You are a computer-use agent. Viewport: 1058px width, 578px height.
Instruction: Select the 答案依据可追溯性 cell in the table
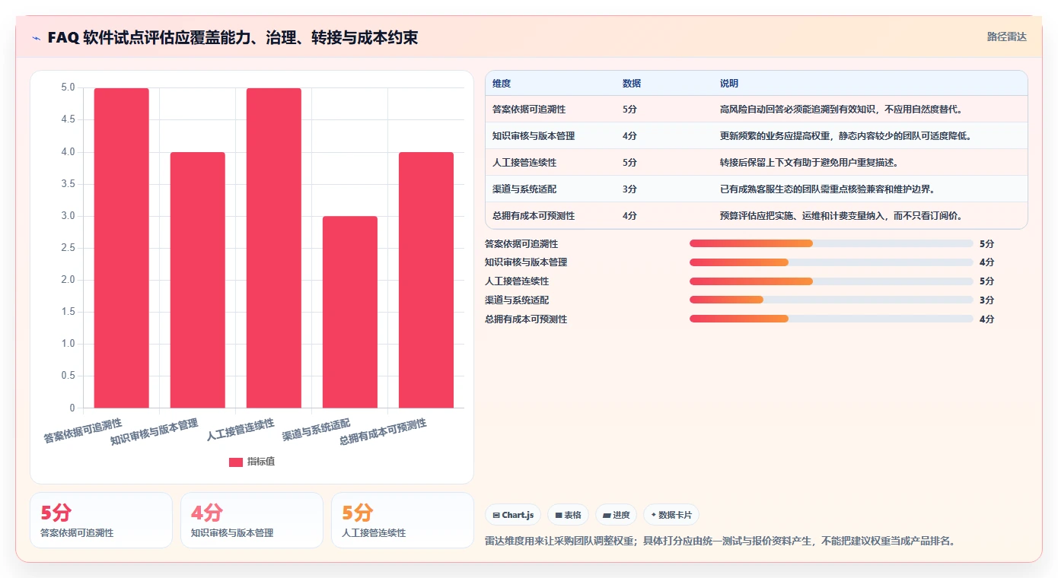tap(529, 110)
